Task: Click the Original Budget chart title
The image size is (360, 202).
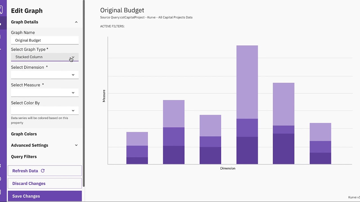Action: (122, 10)
